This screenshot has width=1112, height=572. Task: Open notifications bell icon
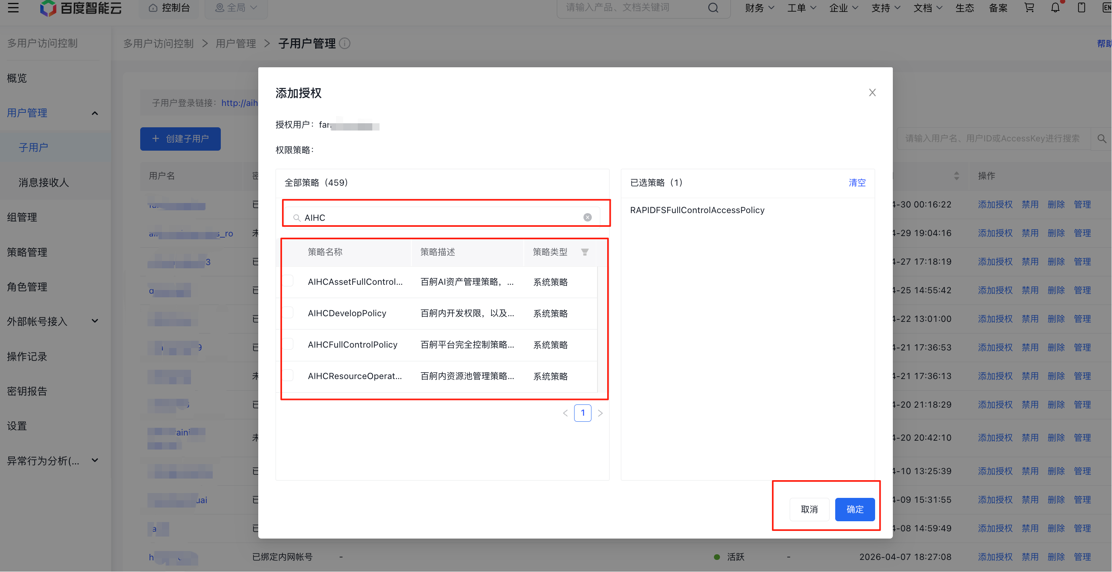coord(1056,7)
